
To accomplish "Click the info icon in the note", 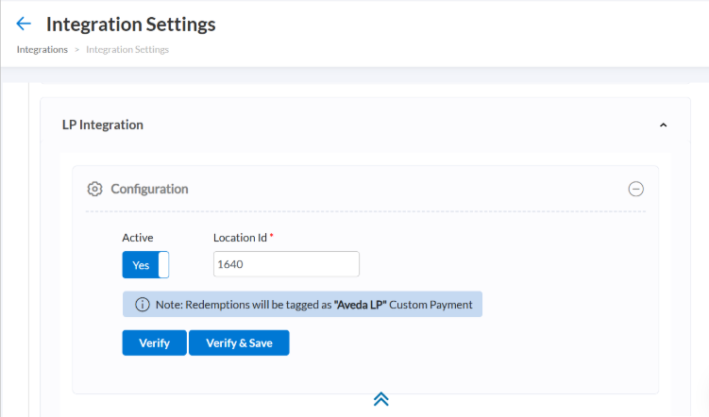I will [x=143, y=305].
